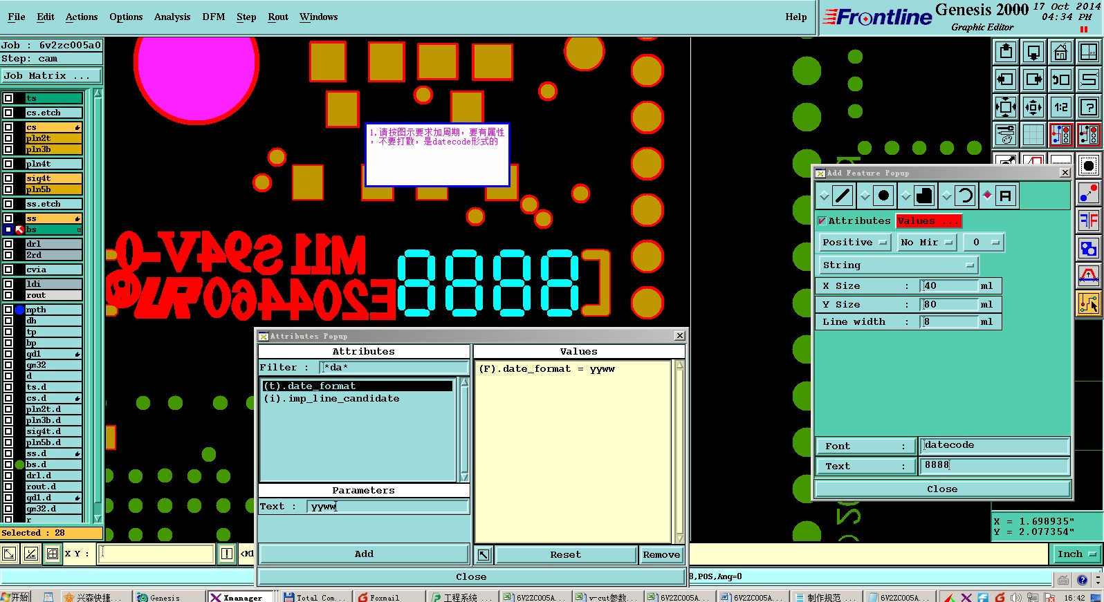Toggle visibility box of the rout layer

(x=8, y=295)
